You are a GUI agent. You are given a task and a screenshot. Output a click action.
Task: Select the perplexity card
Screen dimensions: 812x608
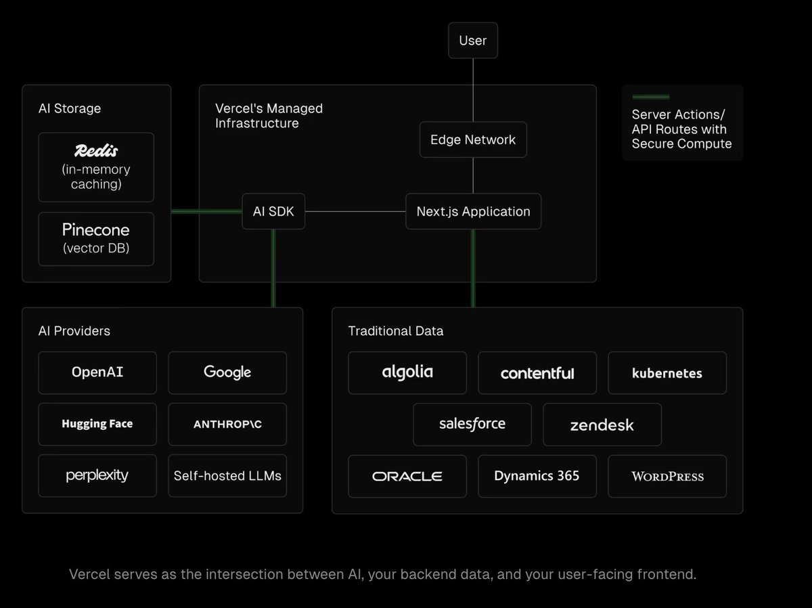point(97,475)
